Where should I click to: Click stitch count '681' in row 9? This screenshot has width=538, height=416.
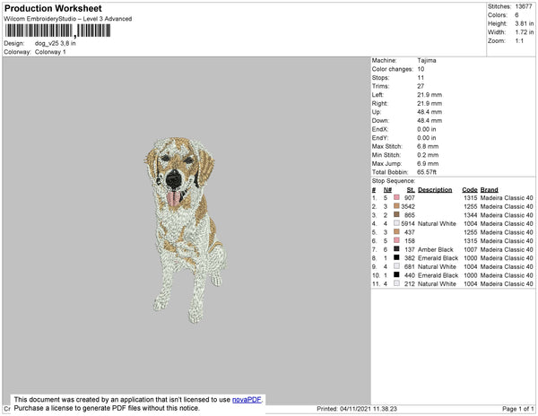tap(410, 266)
